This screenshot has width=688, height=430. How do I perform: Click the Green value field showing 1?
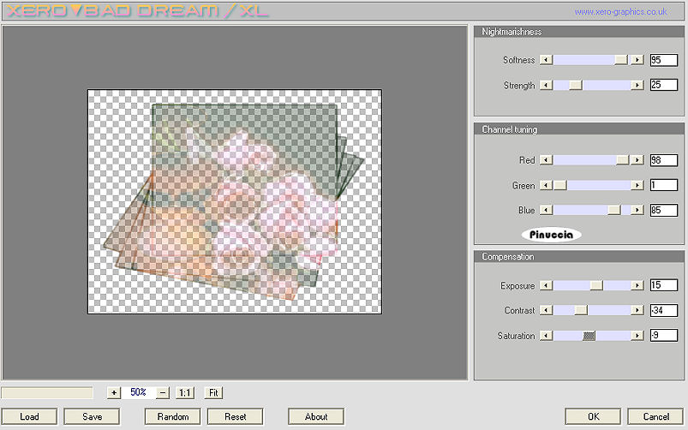tap(663, 185)
